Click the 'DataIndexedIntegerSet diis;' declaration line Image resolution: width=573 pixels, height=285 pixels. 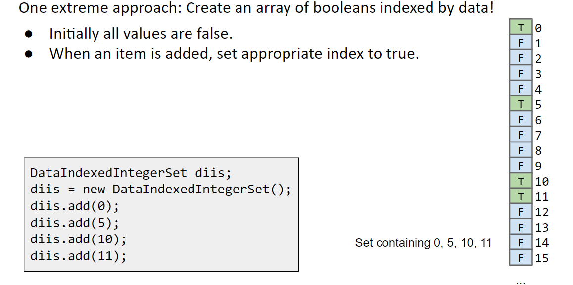[131, 173]
